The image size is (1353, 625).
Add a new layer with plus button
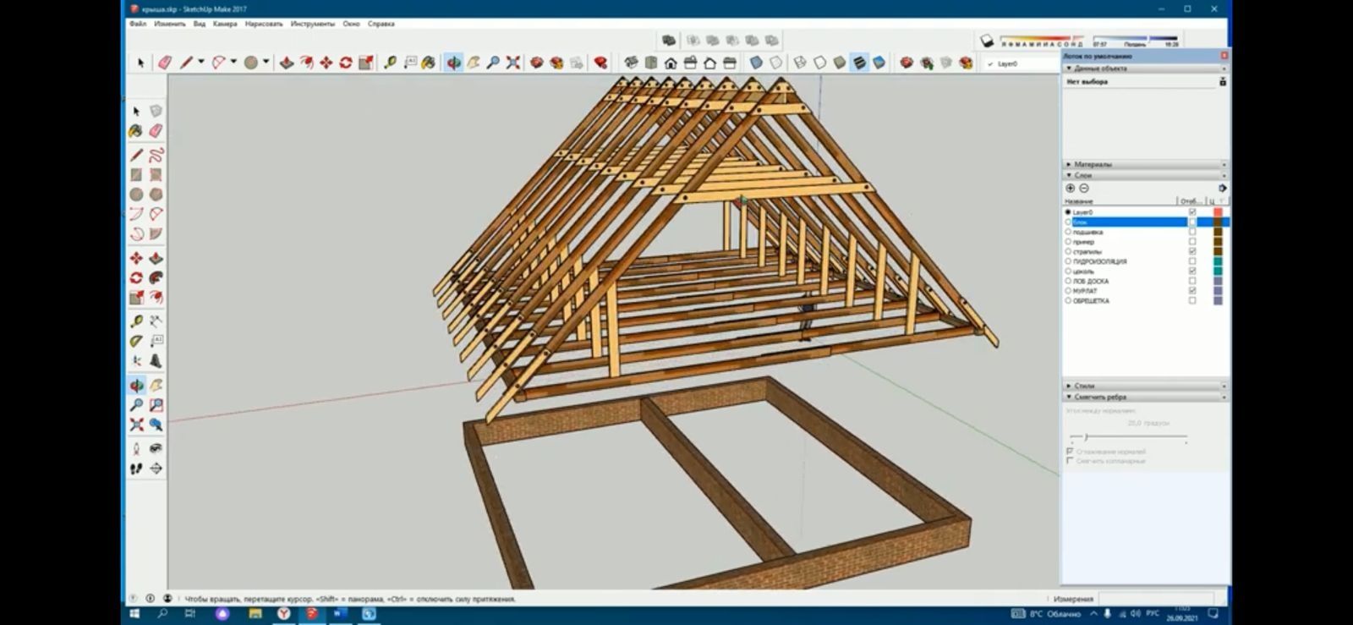tap(1071, 188)
